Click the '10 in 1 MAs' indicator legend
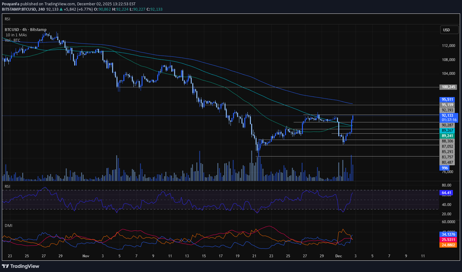Viewport: 462px width, 272px height. coord(16,35)
